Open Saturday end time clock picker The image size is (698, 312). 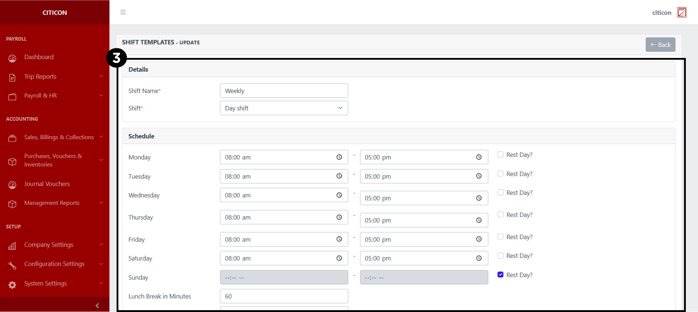(479, 258)
